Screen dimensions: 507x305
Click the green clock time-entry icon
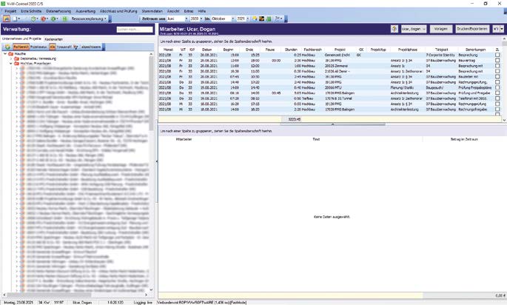[33, 19]
